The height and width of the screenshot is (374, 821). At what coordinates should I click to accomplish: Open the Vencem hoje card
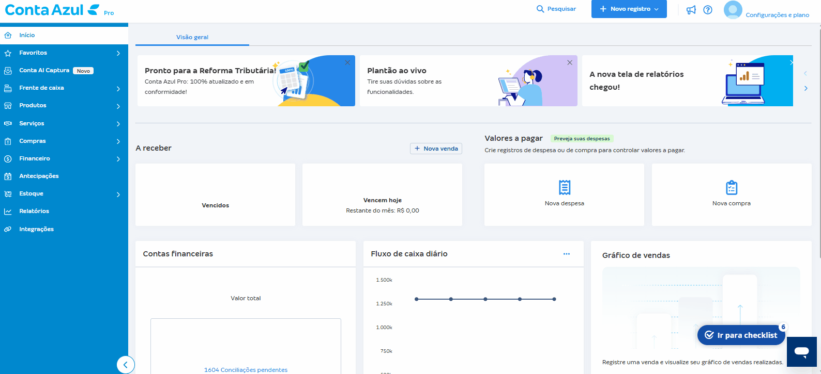382,194
